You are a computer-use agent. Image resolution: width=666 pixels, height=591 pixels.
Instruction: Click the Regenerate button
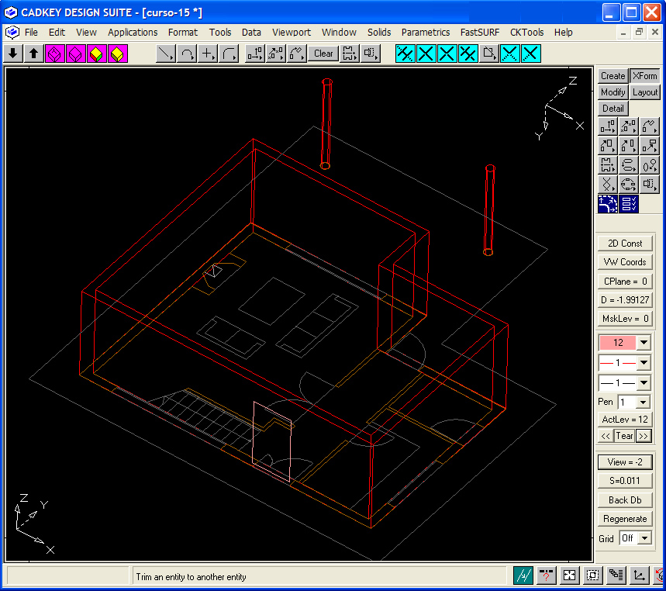click(x=625, y=519)
